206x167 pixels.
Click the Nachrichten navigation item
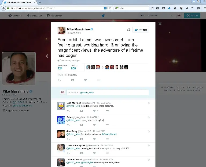54,16
